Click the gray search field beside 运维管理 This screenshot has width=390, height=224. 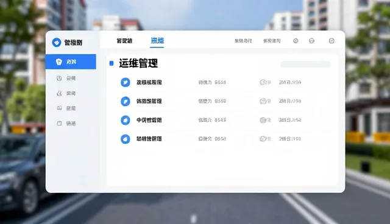[305, 64]
